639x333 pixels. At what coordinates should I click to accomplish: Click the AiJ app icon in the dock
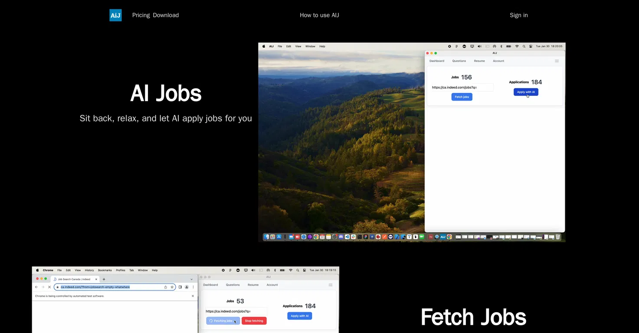443,237
